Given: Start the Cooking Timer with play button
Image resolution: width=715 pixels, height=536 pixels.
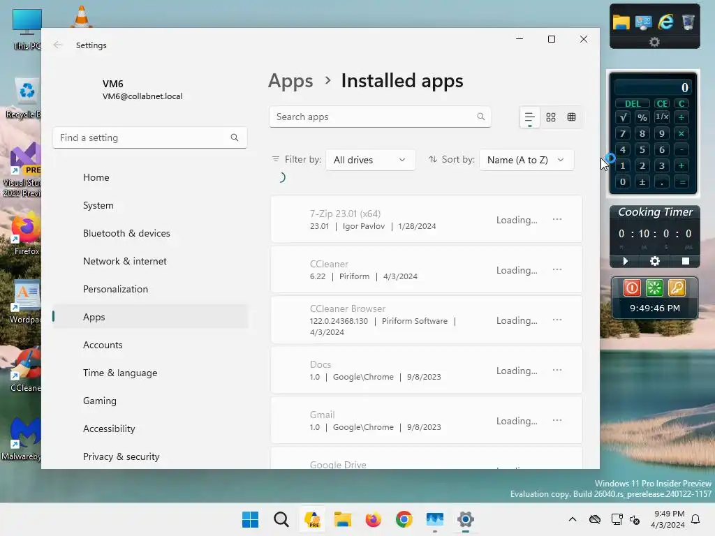Looking at the screenshot, I should coord(625,261).
